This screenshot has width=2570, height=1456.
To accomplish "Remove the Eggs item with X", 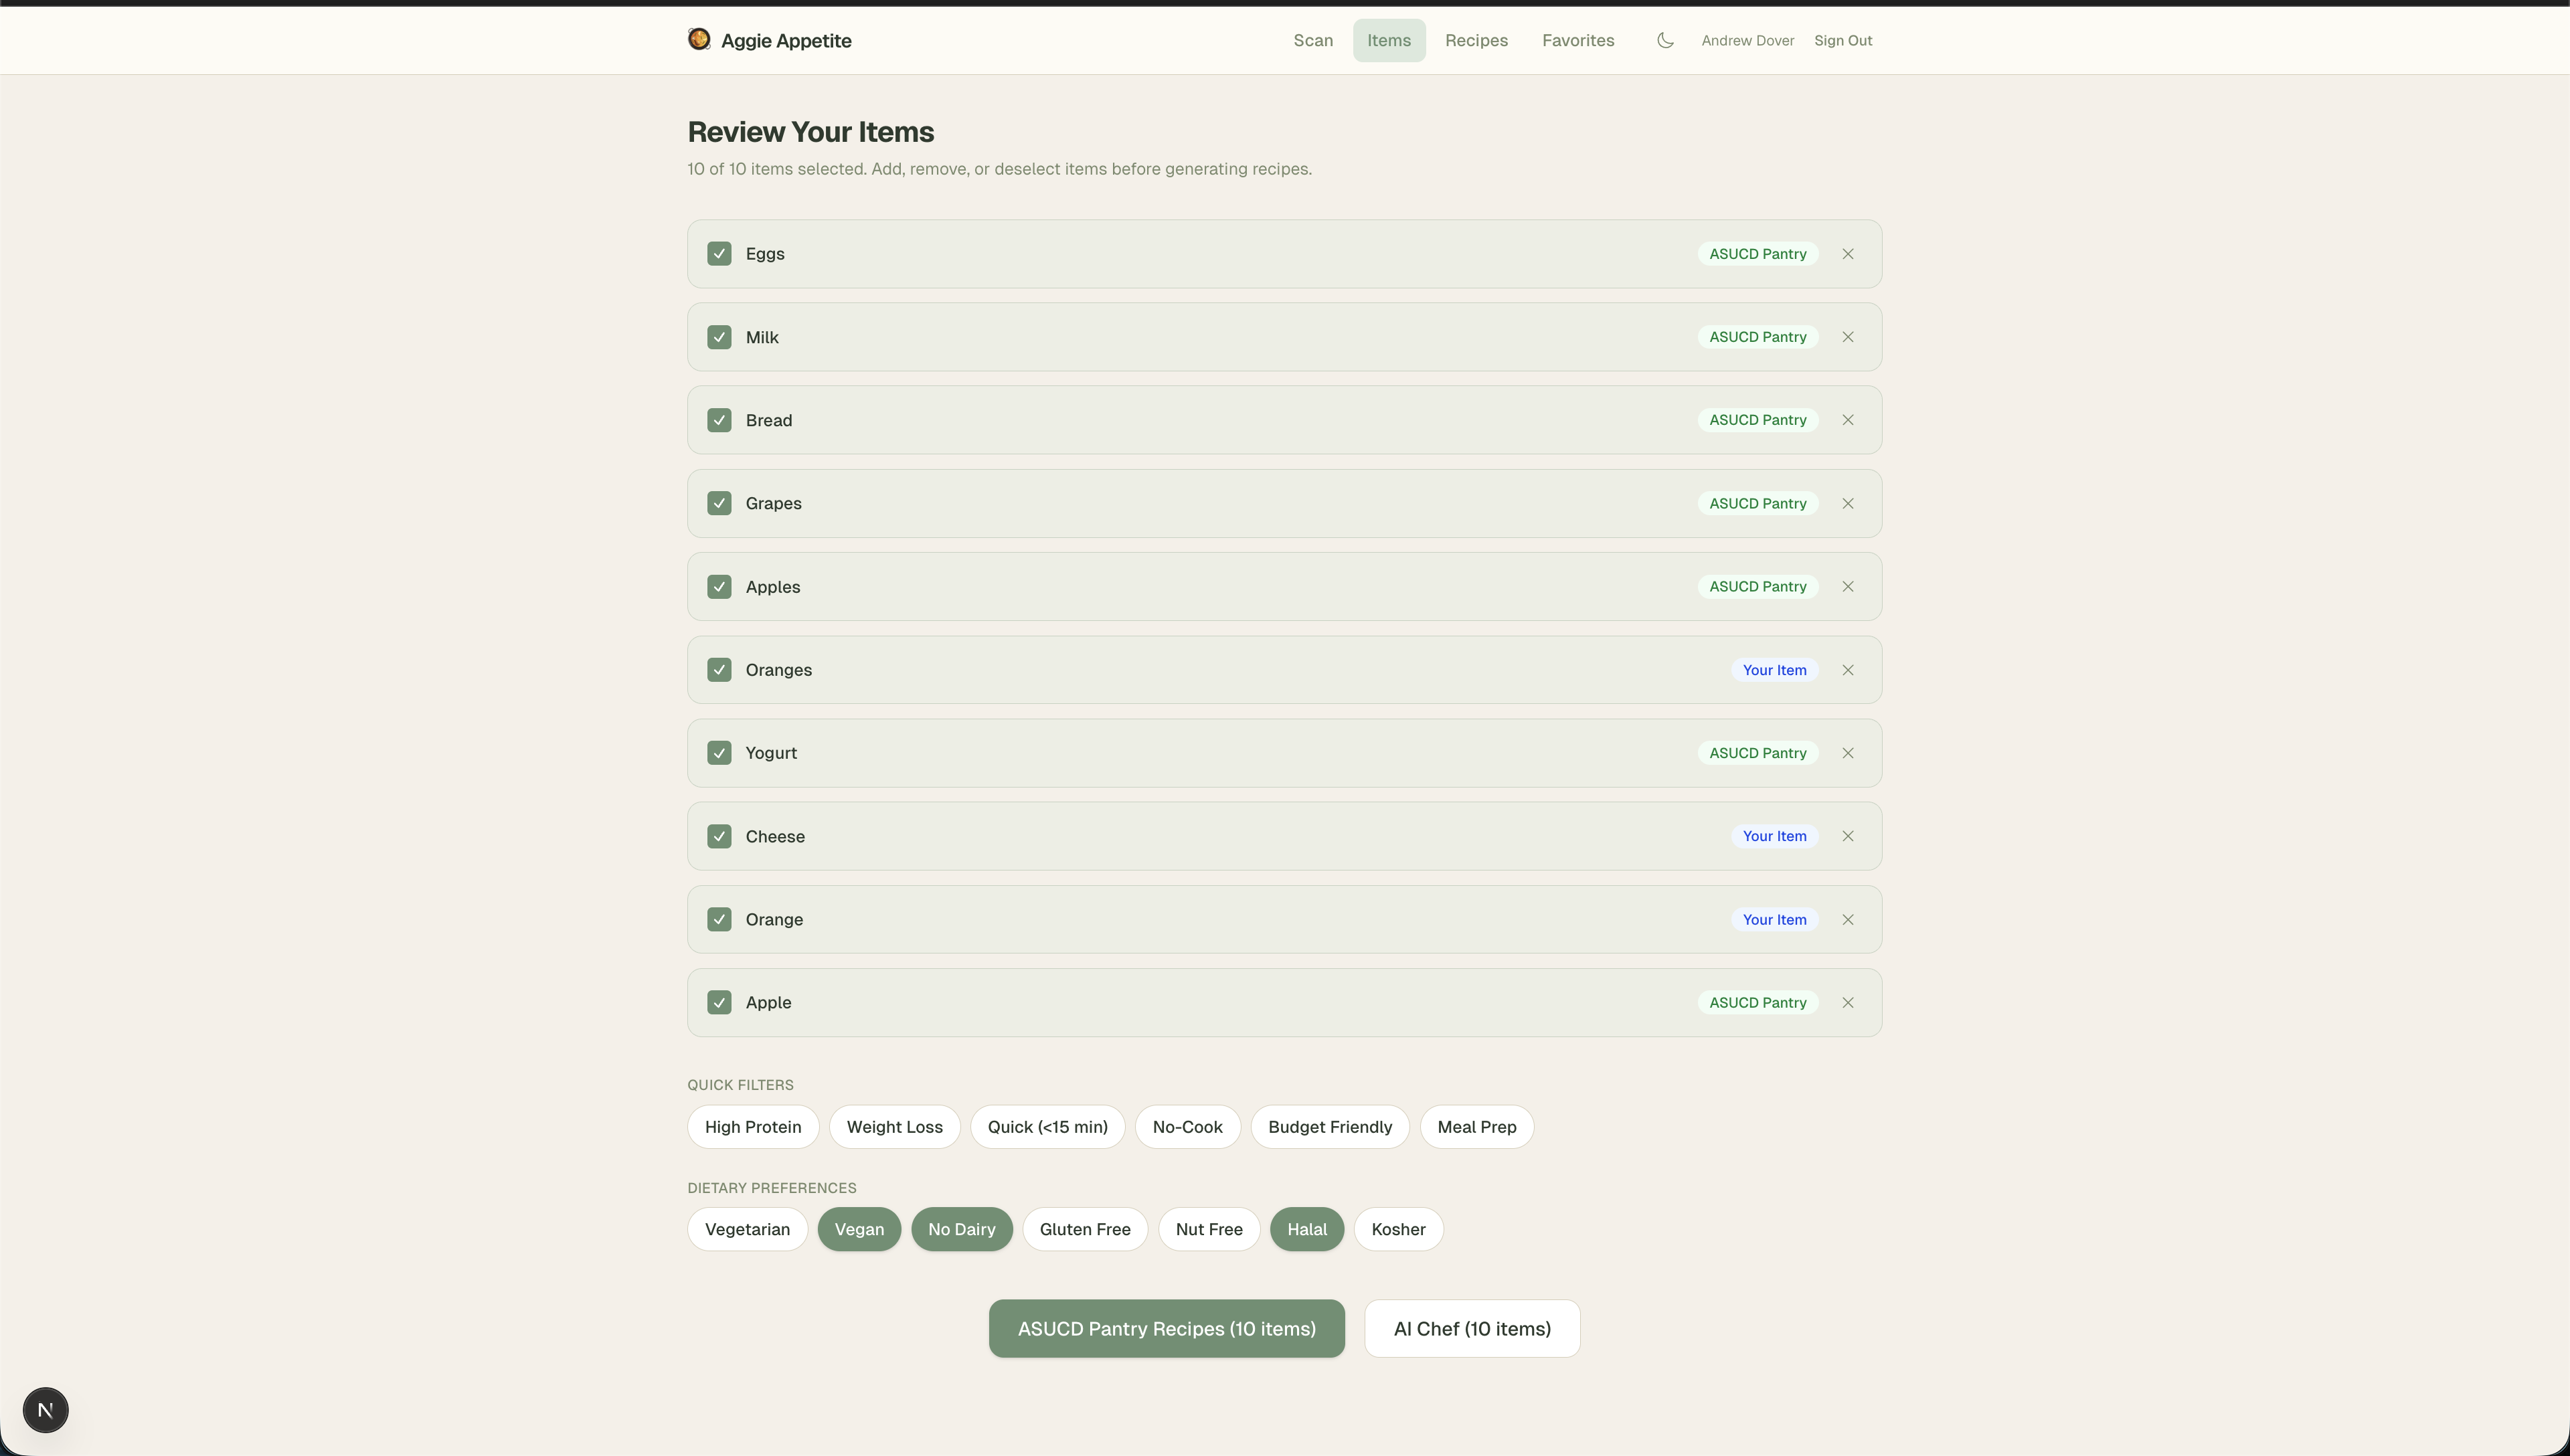I will point(1847,254).
